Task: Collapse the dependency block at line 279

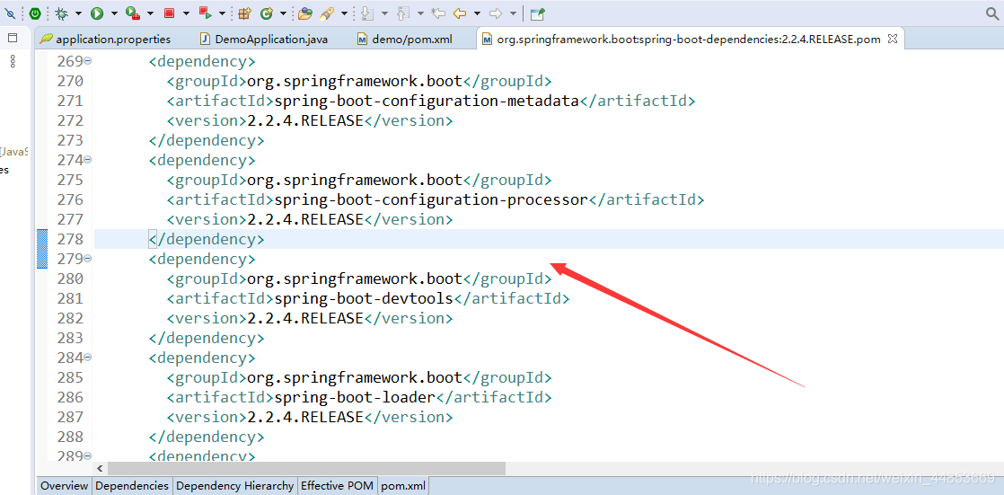Action: tap(88, 258)
